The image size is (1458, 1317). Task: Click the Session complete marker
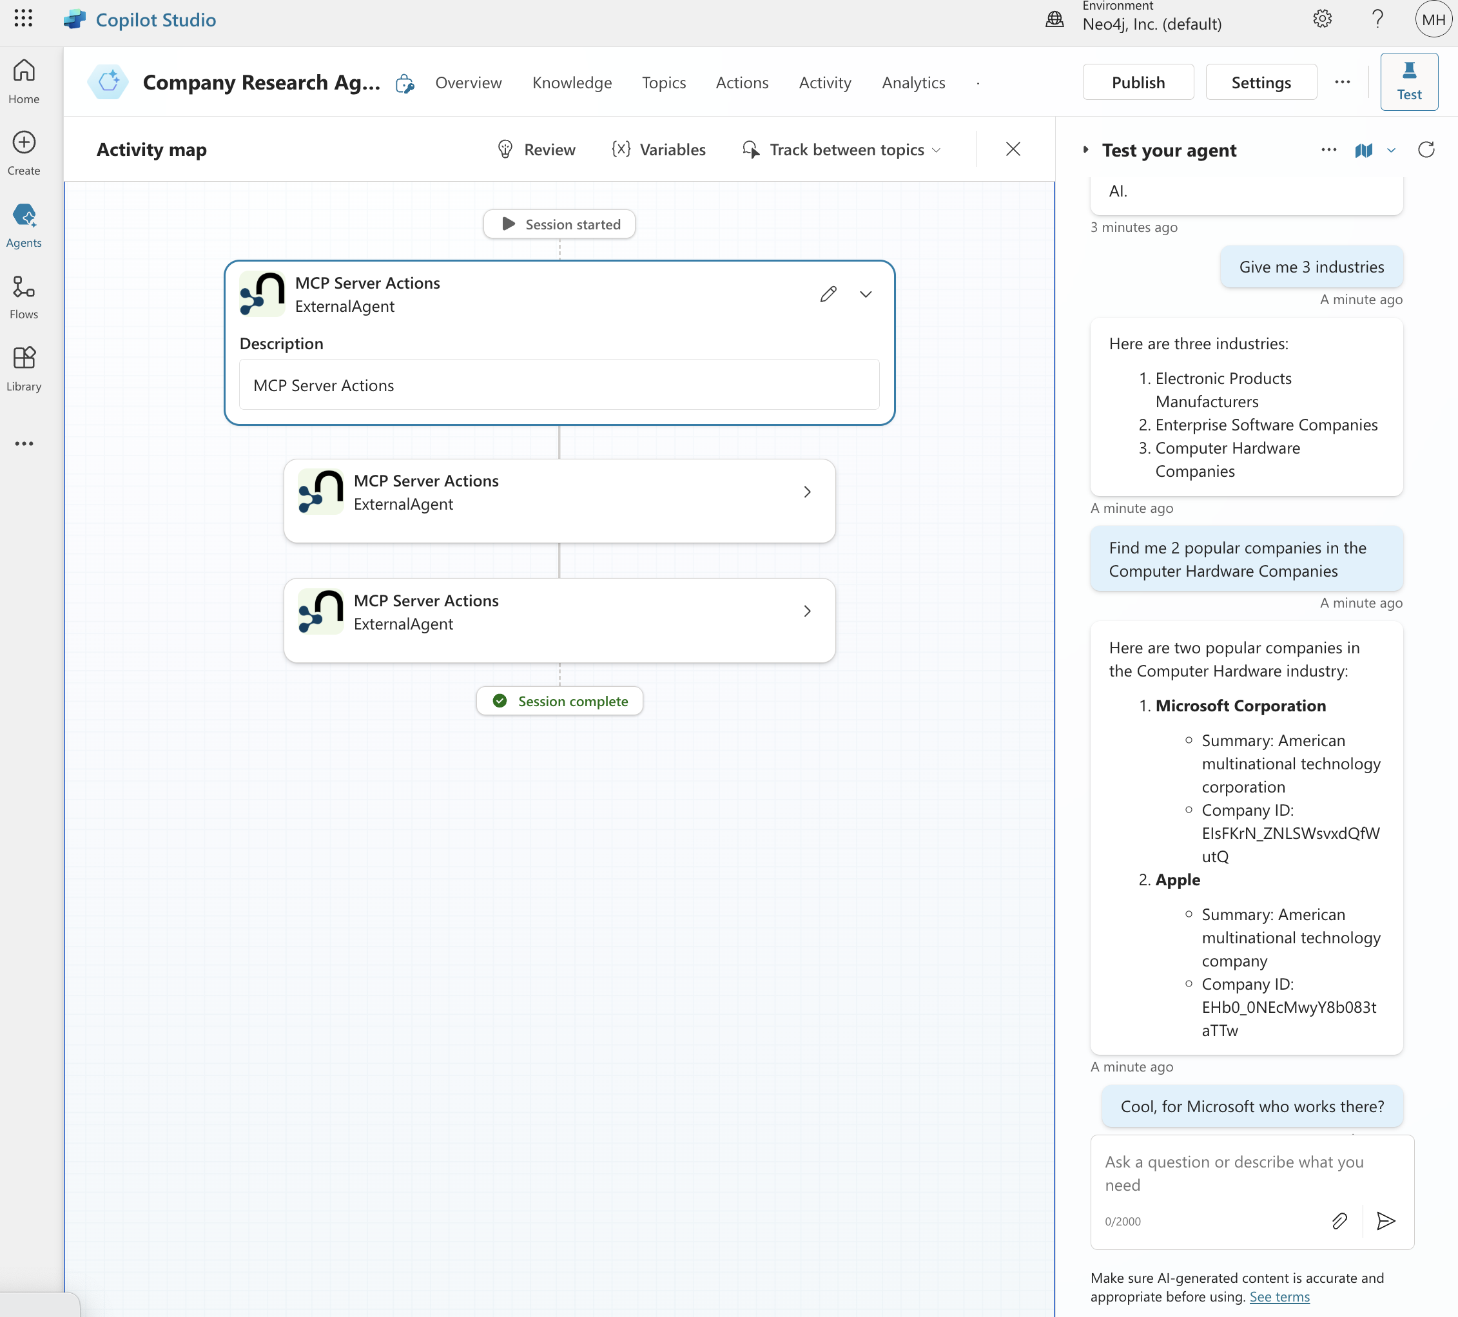(559, 701)
